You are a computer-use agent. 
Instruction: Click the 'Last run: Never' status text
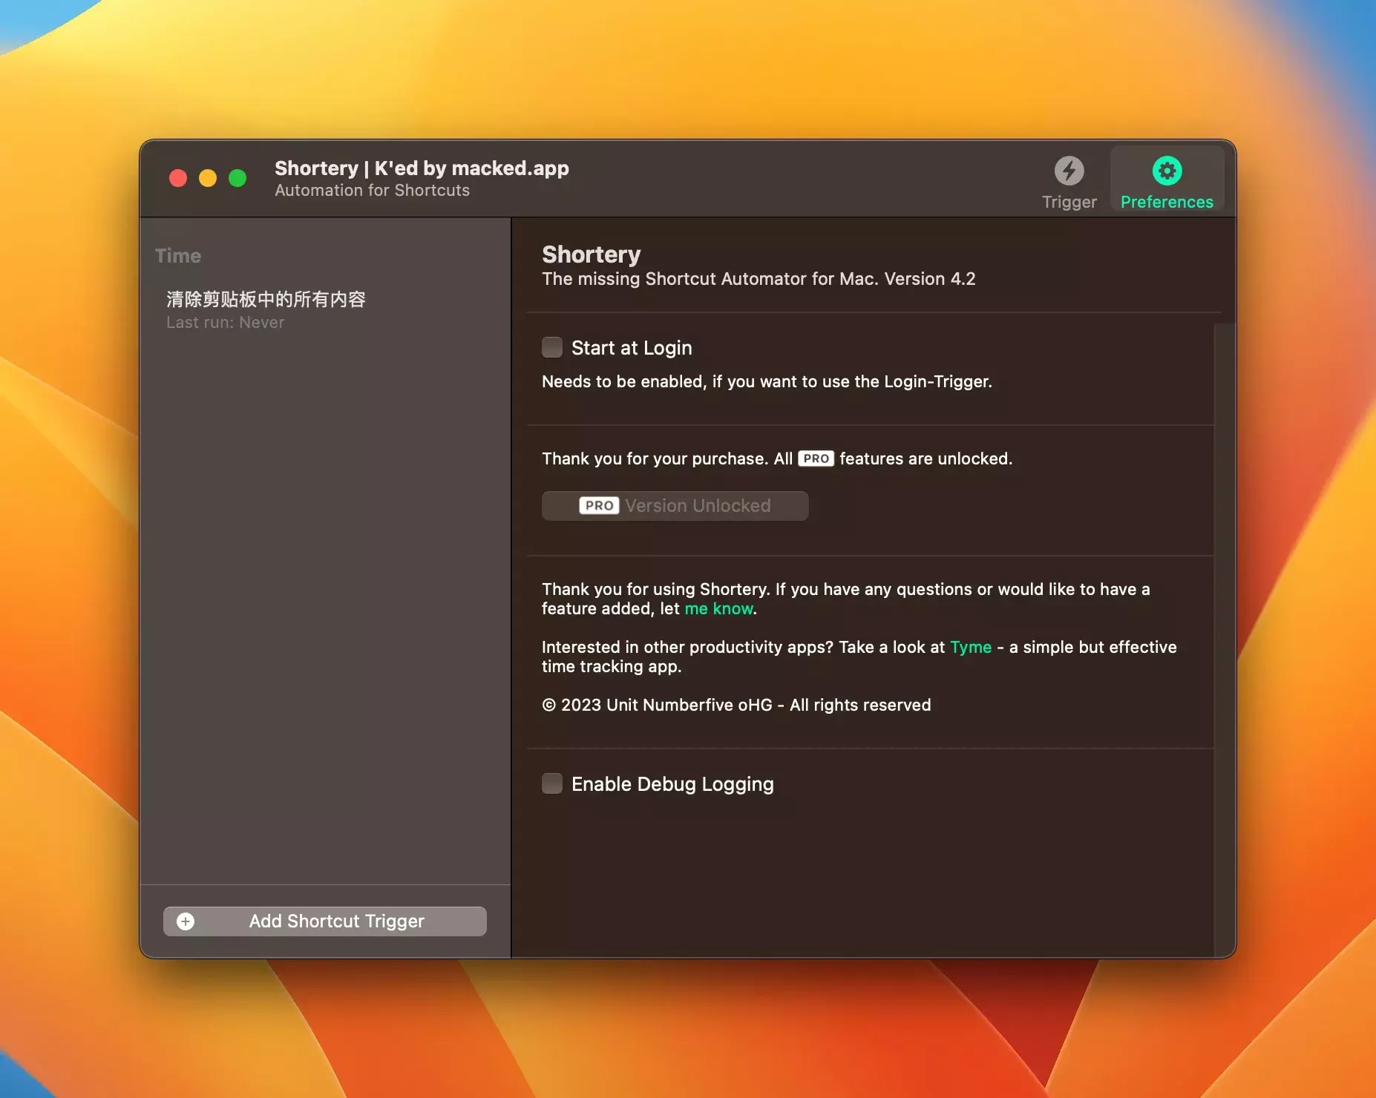coord(226,323)
